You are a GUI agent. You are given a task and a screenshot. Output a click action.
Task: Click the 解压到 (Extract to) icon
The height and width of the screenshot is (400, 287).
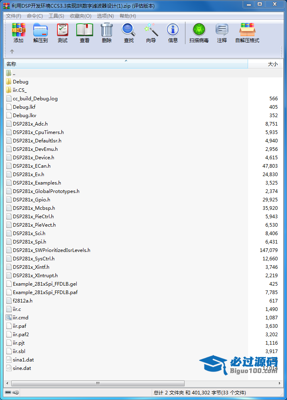[41, 30]
